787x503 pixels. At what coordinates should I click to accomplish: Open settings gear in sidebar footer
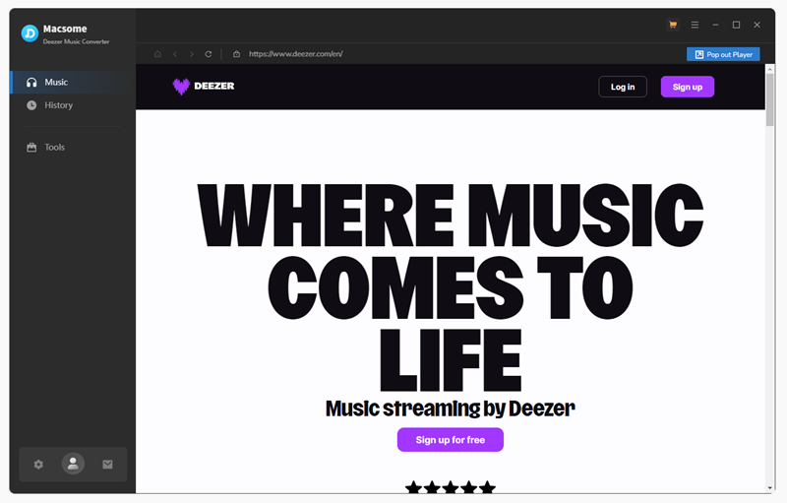38,465
